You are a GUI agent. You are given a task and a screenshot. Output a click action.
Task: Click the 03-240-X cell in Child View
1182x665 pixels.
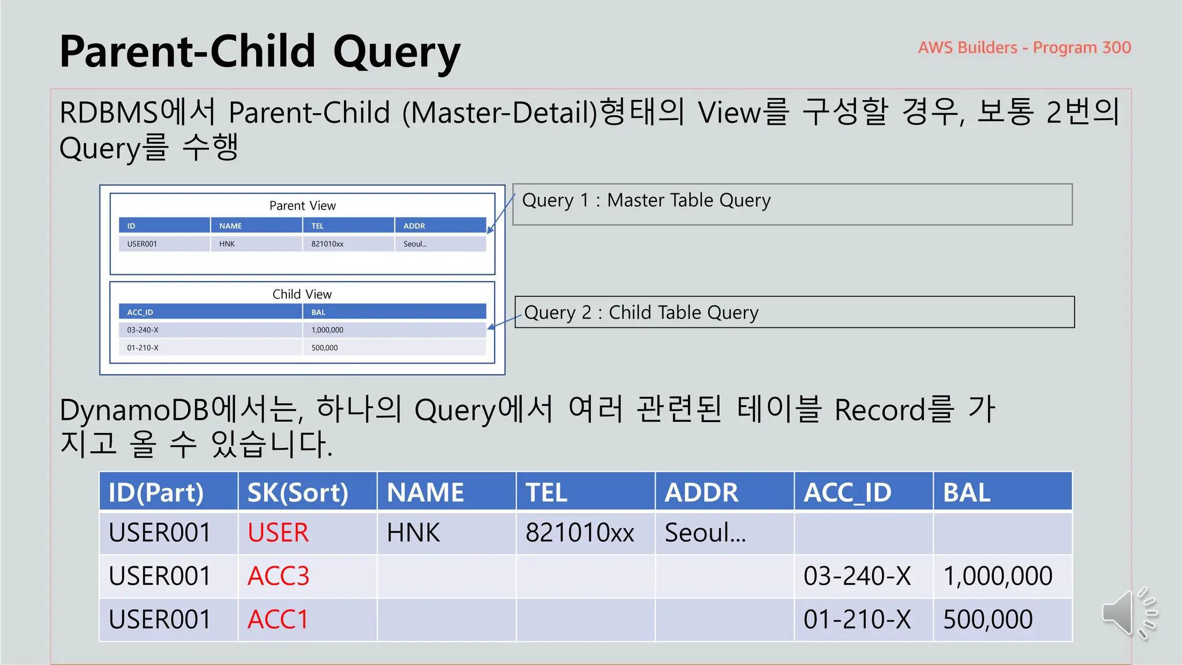tap(211, 330)
